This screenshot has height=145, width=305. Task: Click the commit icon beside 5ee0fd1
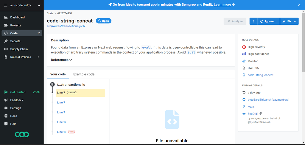[244, 114]
